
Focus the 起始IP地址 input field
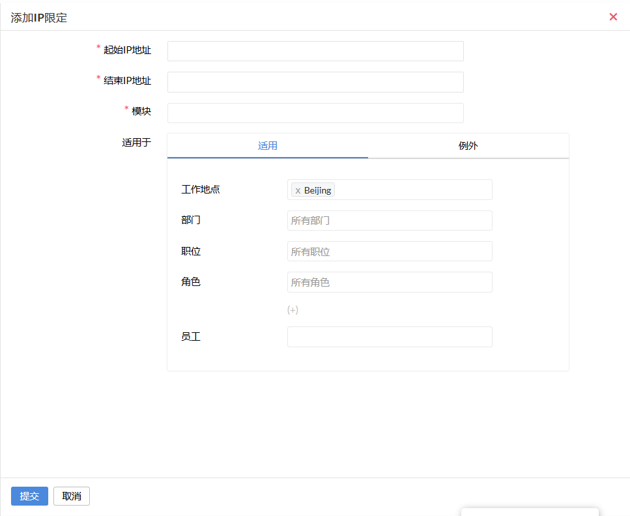(315, 51)
